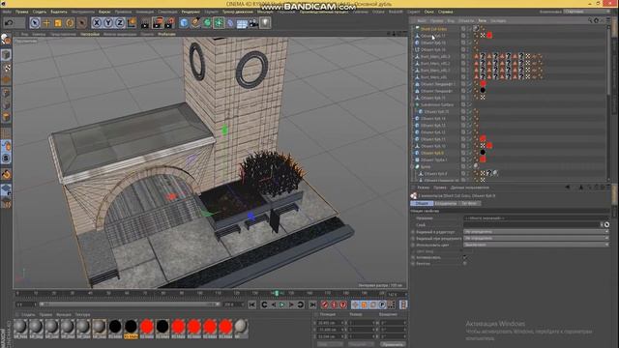Image resolution: width=619 pixels, height=348 pixels.
Task: Open the Режим menu in Attribute Manager
Action: [x=424, y=188]
